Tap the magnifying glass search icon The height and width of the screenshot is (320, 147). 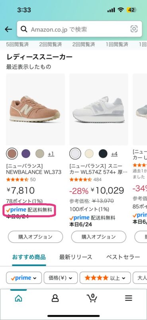pyautogui.click(x=24, y=29)
